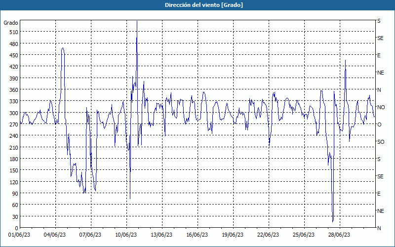
Task: Click the 420 y-axis value
Action: tap(14, 67)
